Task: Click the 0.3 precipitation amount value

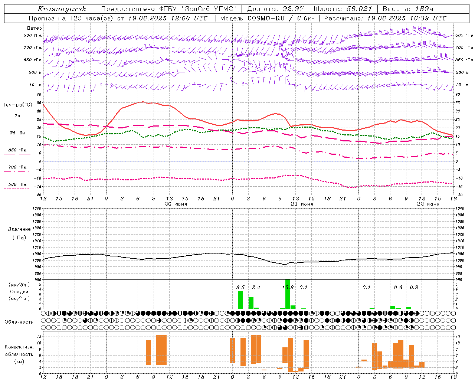Action: click(414, 287)
